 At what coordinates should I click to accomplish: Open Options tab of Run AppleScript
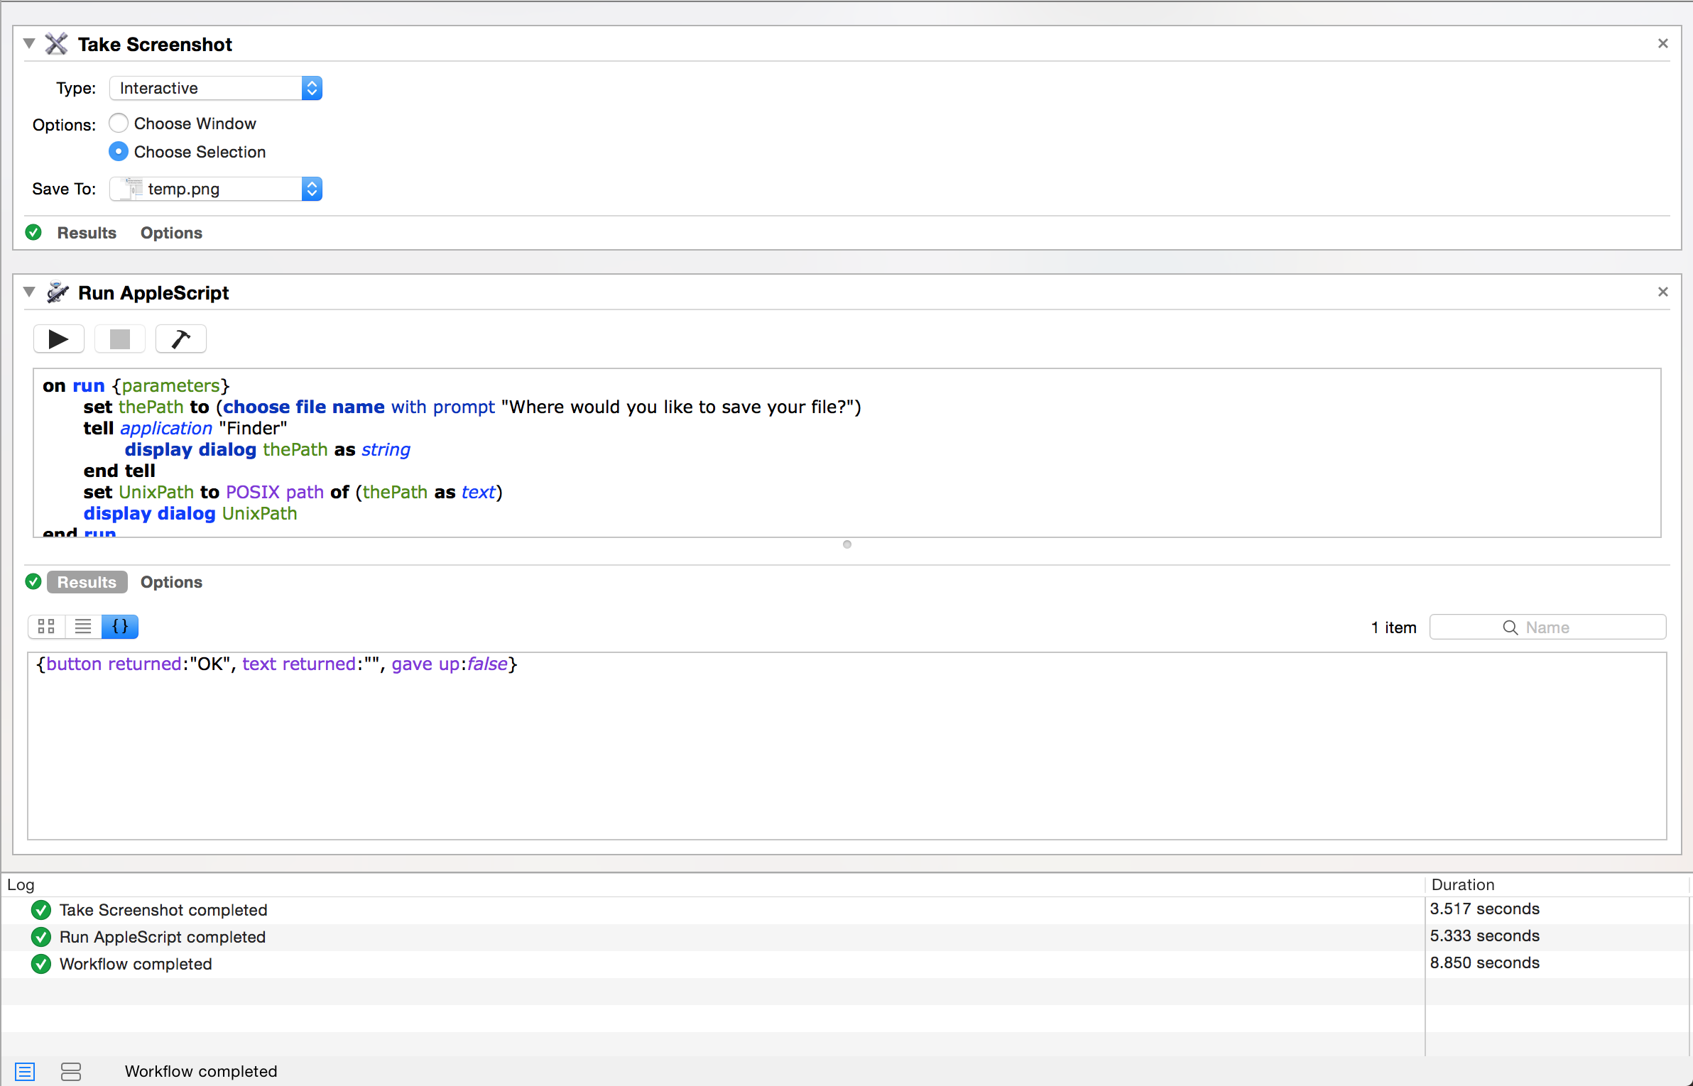[171, 582]
